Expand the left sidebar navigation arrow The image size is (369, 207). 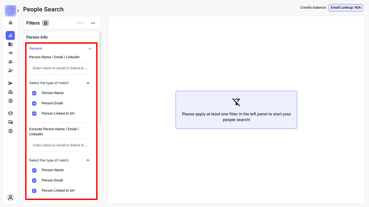click(x=18, y=11)
